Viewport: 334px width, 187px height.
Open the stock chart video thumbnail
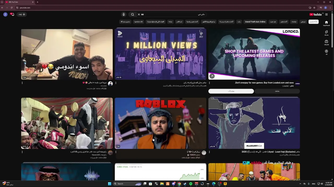pos(160,172)
